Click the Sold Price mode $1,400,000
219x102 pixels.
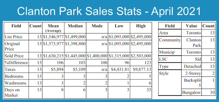97,56
